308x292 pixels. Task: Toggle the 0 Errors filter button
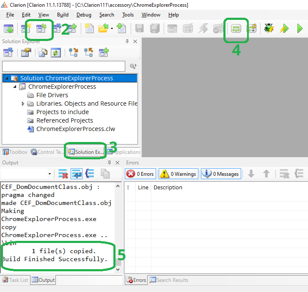click(x=140, y=174)
